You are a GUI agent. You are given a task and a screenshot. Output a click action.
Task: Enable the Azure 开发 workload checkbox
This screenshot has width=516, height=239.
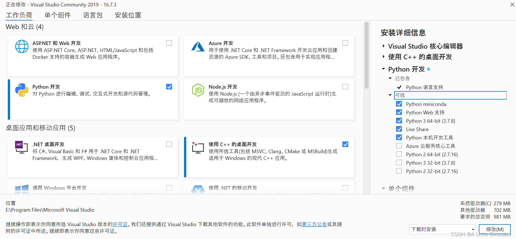tap(345, 43)
